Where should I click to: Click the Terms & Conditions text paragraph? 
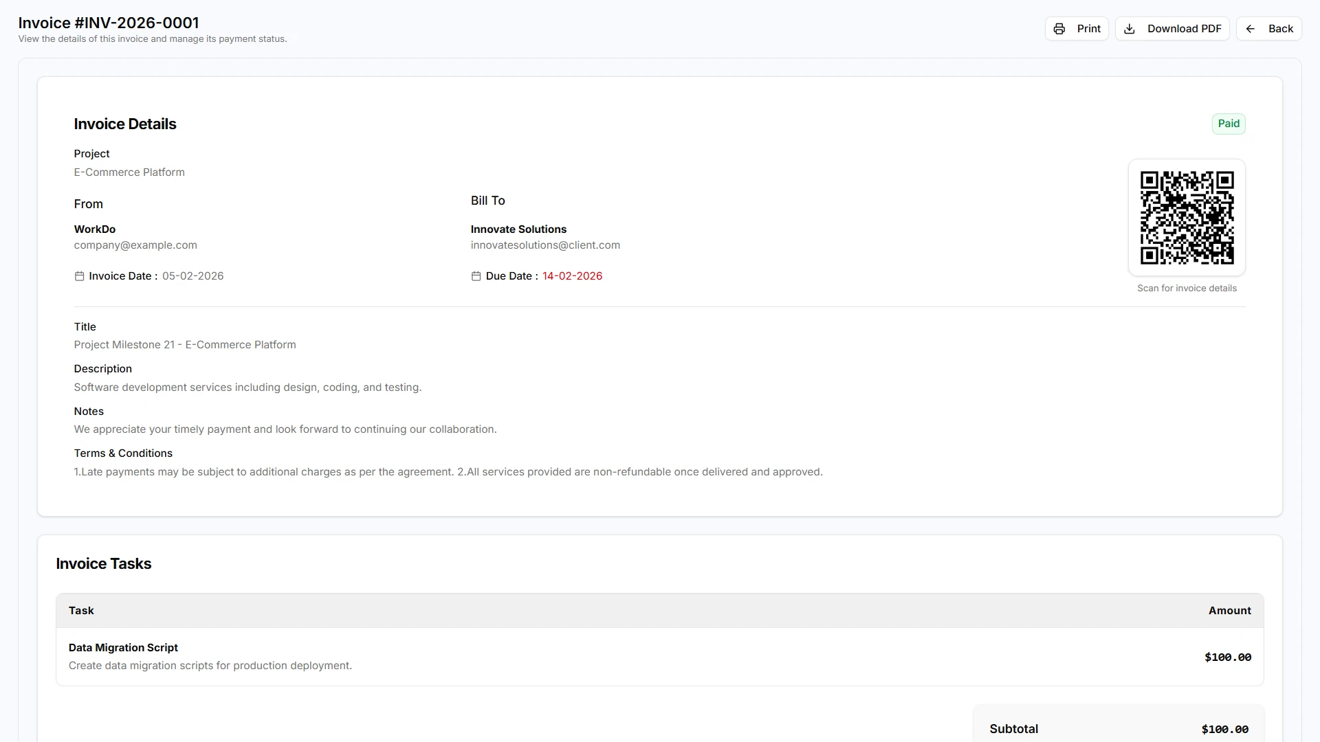tap(448, 472)
